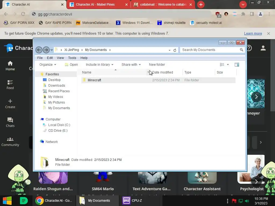Dismiss the Chrome update notification bar

(x=268, y=34)
